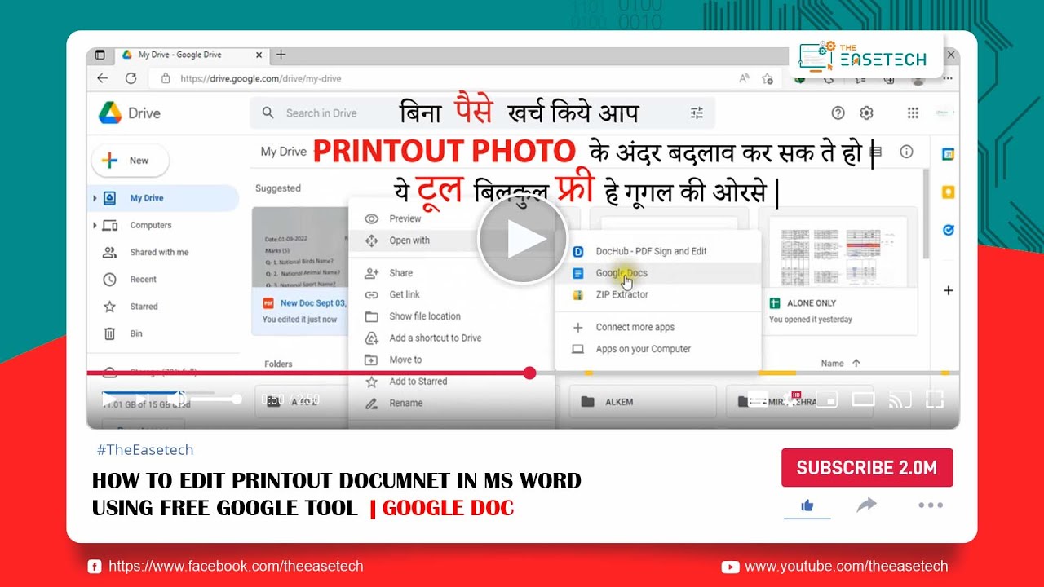Image resolution: width=1044 pixels, height=587 pixels.
Task: Toggle the Name sort order arrow
Action: [856, 363]
